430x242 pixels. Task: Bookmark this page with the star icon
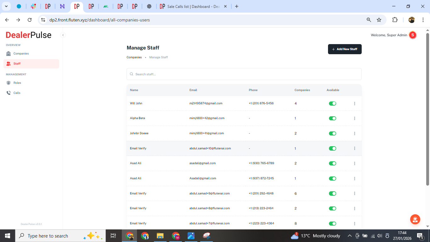379,20
